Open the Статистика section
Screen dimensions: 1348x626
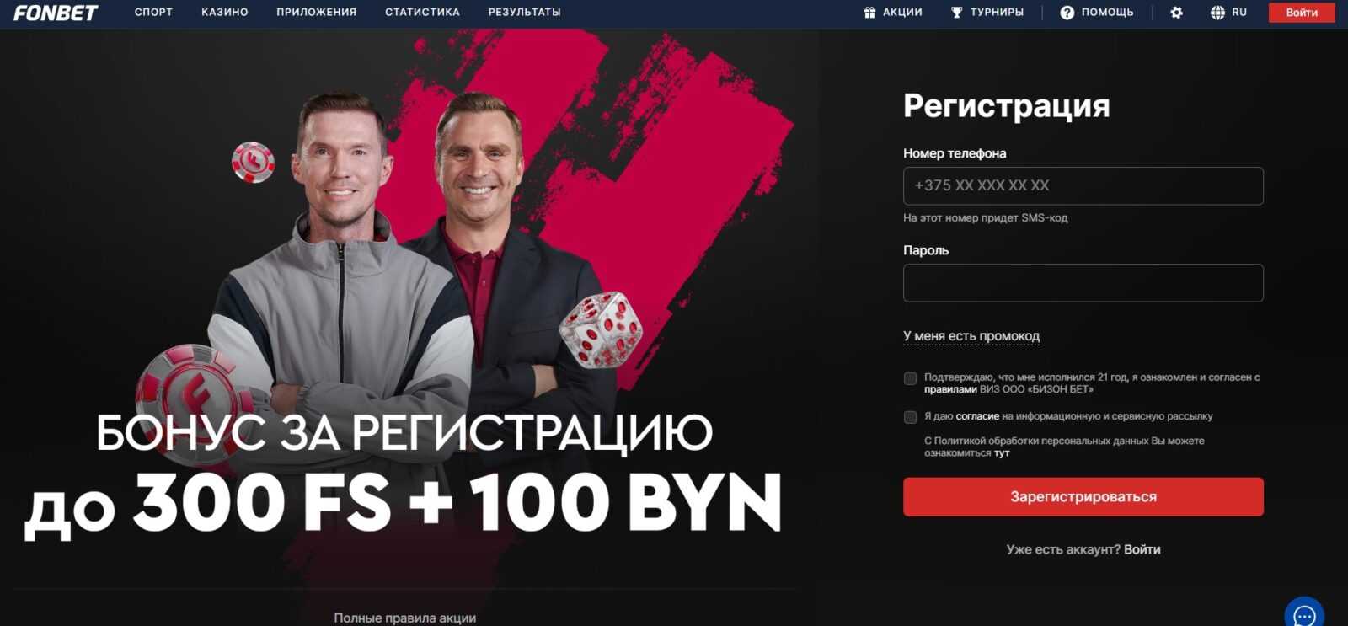[x=423, y=13]
